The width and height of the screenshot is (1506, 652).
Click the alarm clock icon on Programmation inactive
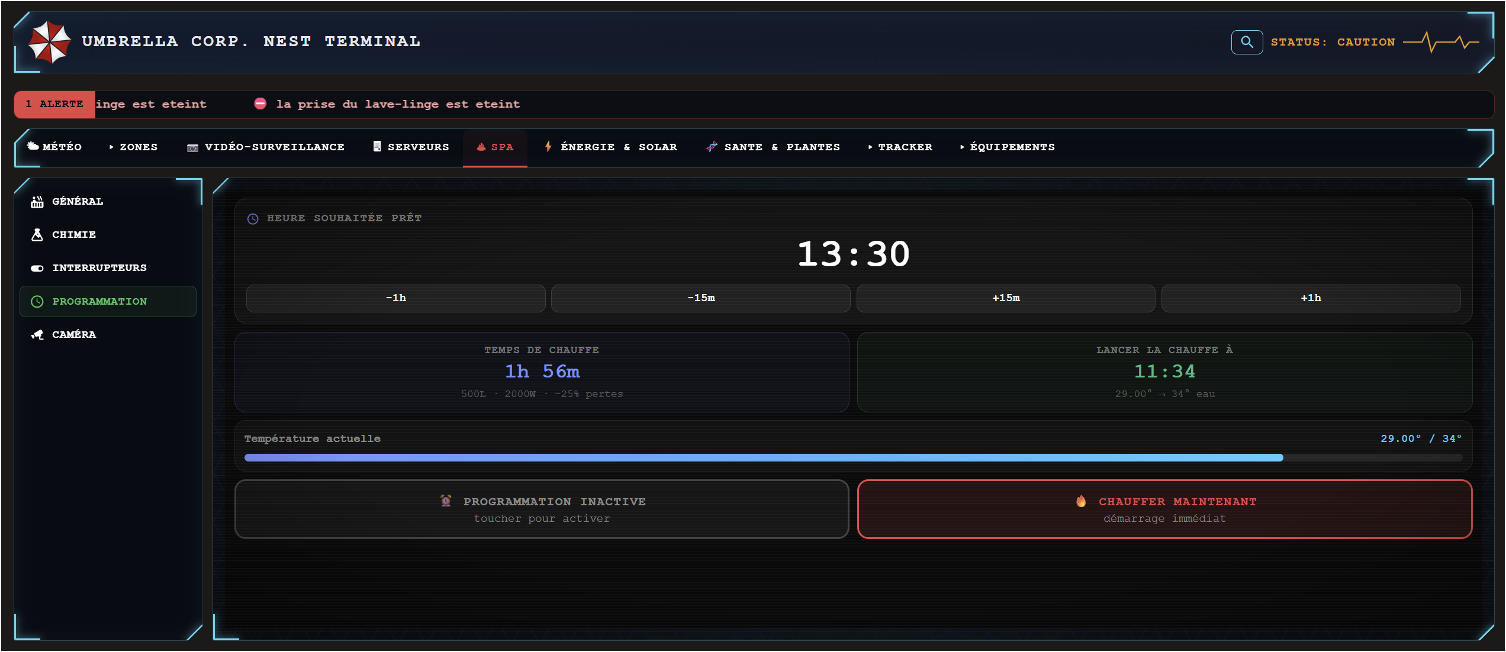[446, 501]
